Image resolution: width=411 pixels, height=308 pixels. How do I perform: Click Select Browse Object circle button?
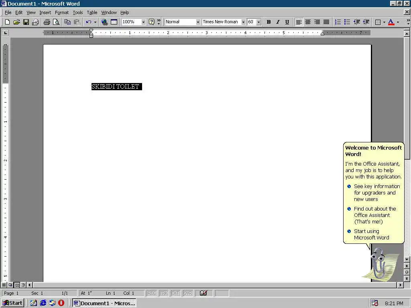(407, 272)
